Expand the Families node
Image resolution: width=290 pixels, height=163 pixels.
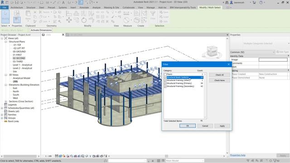point(2,115)
